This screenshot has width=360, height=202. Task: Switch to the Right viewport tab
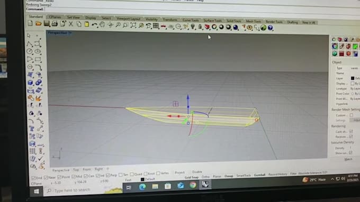98,169
